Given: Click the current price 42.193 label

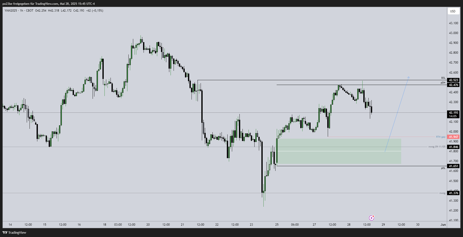Looking at the screenshot, I should tap(453, 113).
